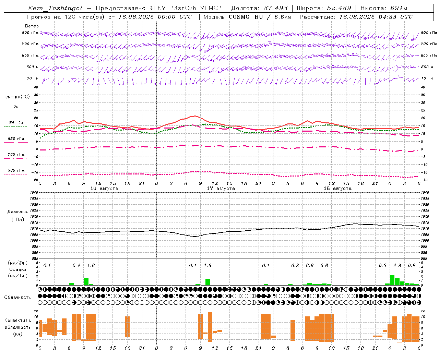Select the 17 августа date label
The height and width of the screenshot is (351, 439).
221,189
